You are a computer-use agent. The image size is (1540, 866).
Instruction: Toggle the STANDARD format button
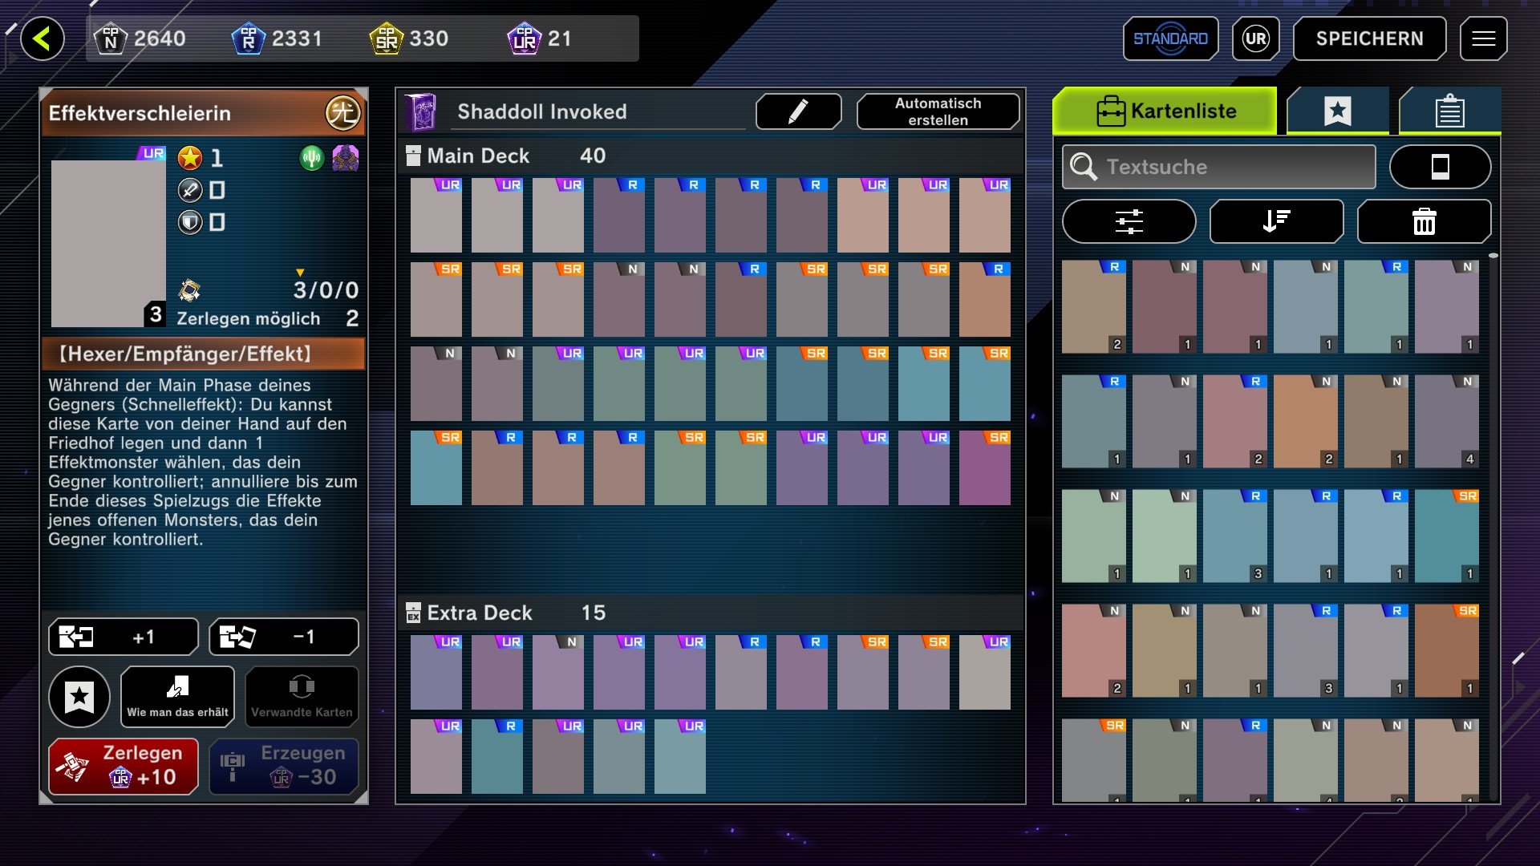[1170, 38]
